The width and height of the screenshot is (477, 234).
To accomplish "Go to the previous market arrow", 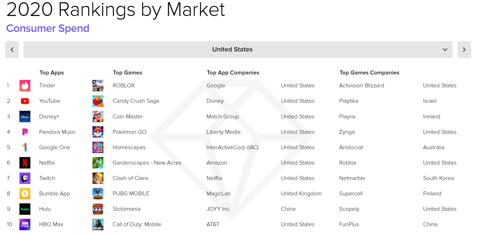I will pyautogui.click(x=12, y=50).
